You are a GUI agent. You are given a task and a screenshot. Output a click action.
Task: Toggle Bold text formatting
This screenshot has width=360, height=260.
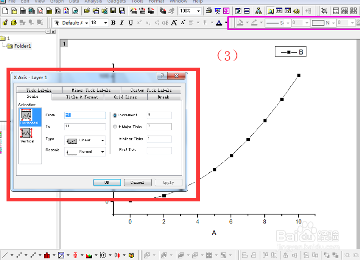point(113,23)
